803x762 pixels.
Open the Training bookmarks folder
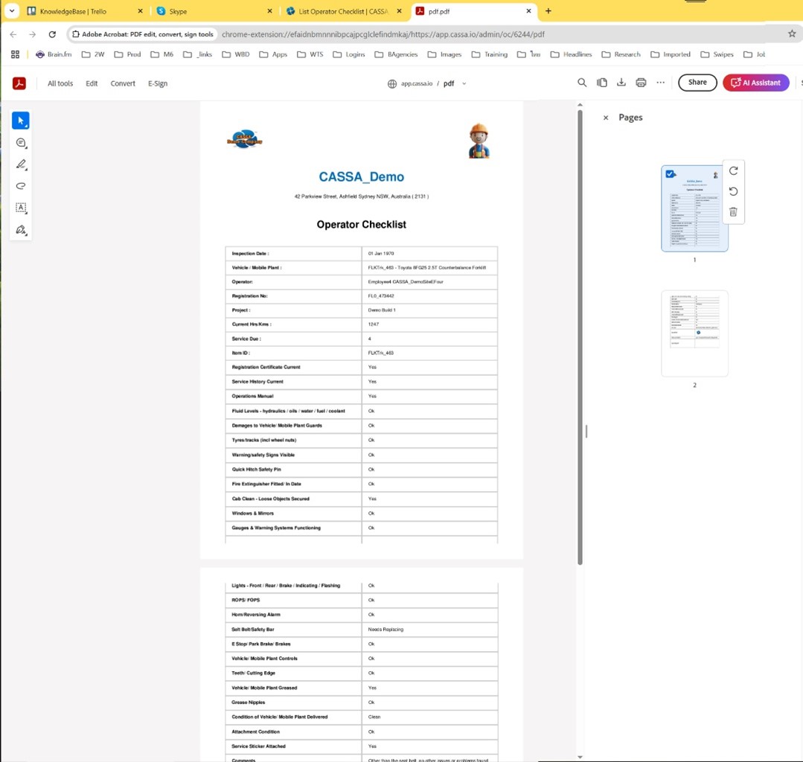[490, 54]
